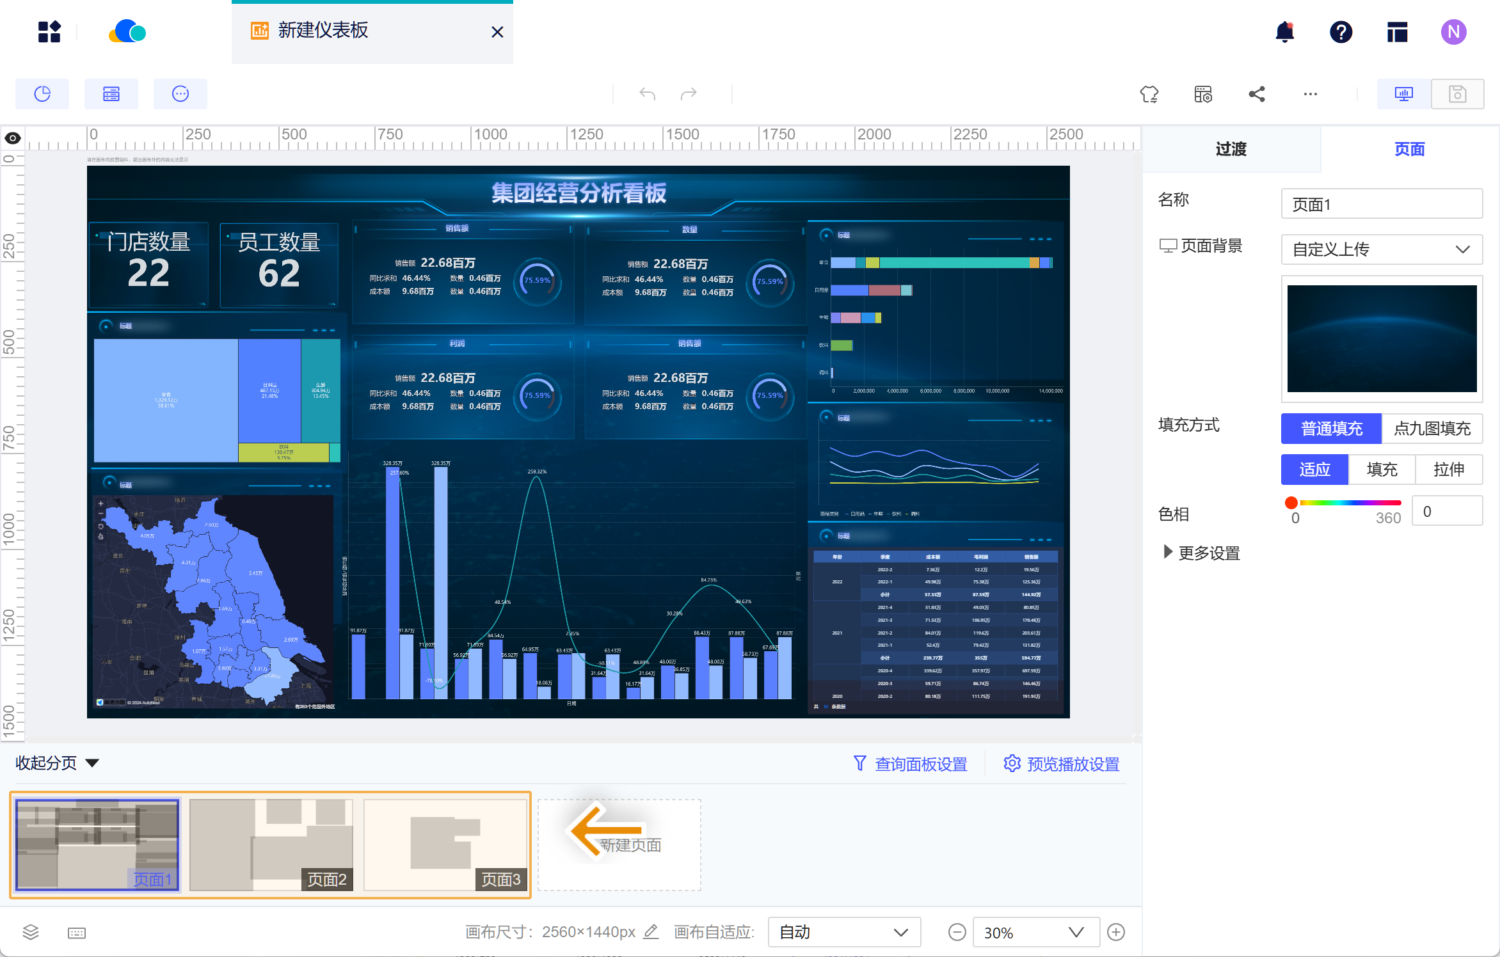Click the help question mark icon
The width and height of the screenshot is (1500, 957).
point(1341,32)
